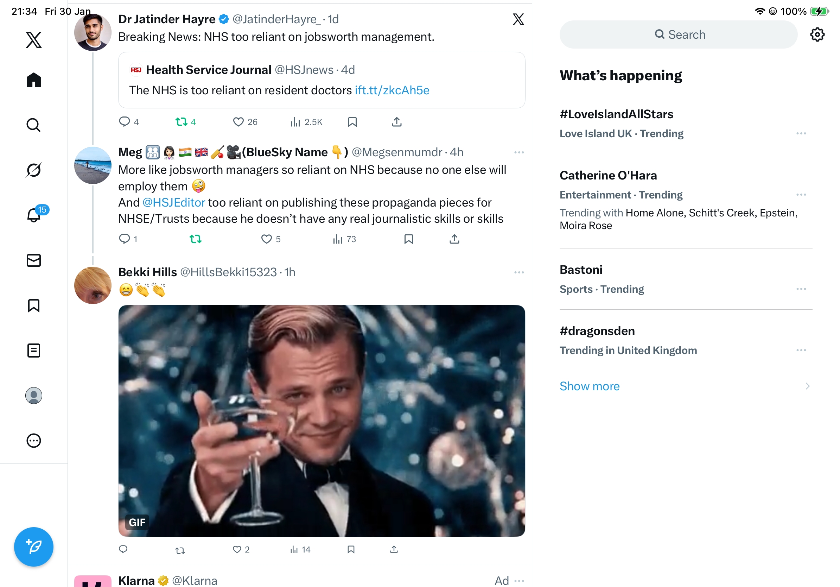
Task: Open more options for Catherine O'Hara trend
Action: click(x=801, y=195)
